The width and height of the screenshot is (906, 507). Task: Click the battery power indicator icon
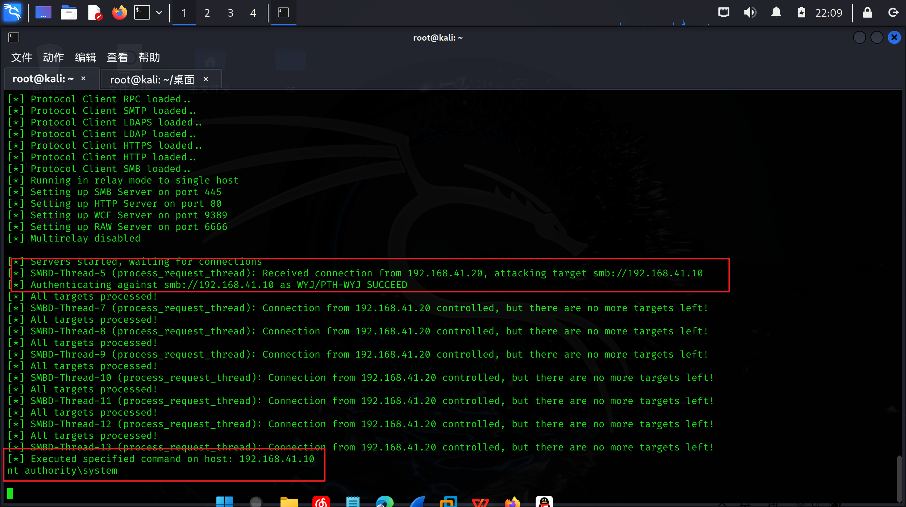(801, 13)
